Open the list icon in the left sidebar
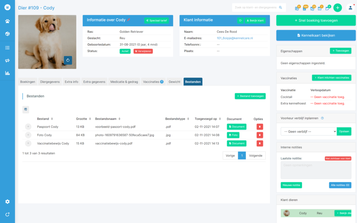Viewport: 357px width, 223px height. pyautogui.click(x=7, y=47)
